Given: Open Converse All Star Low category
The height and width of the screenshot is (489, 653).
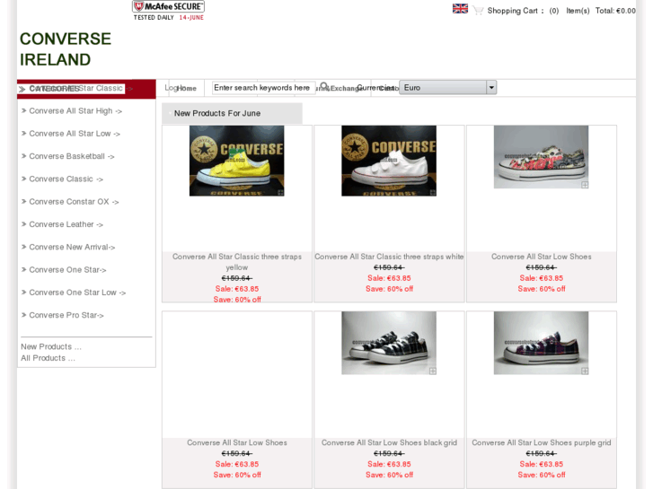Looking at the screenshot, I should pyautogui.click(x=75, y=134).
